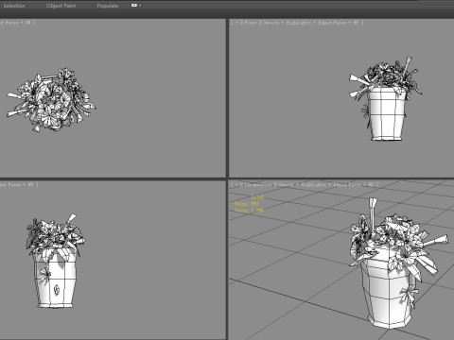This screenshot has width=454, height=340.
Task: Open the Selection ribbon tab
Action: click(14, 6)
